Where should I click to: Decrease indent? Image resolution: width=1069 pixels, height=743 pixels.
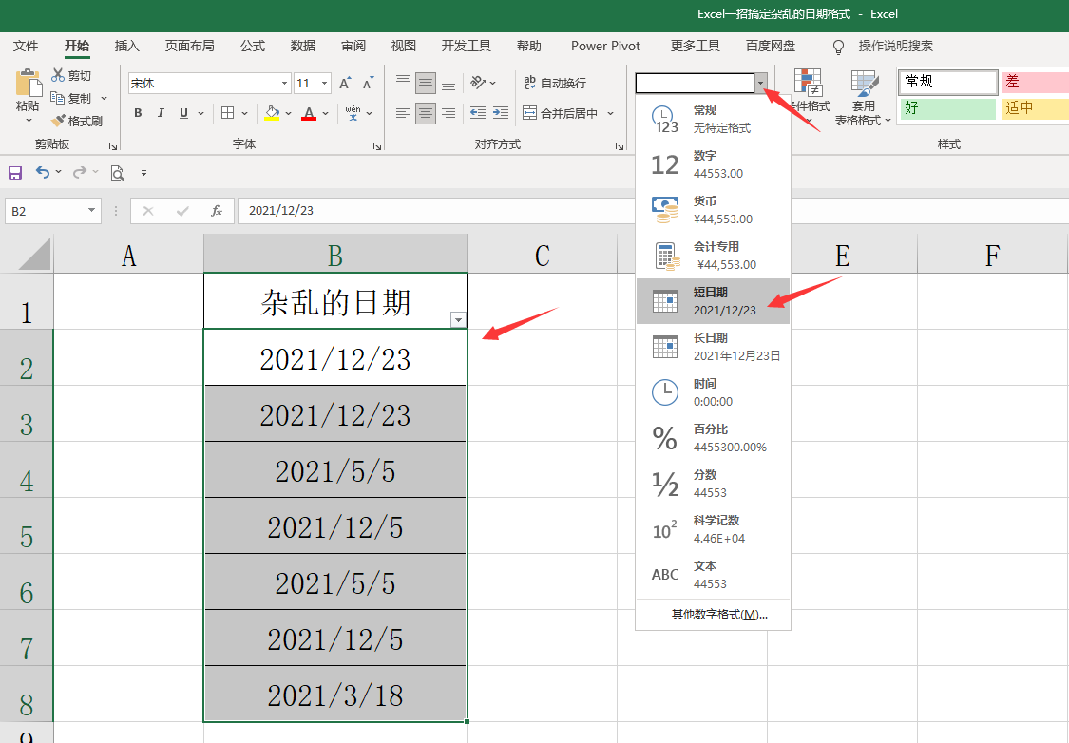478,113
